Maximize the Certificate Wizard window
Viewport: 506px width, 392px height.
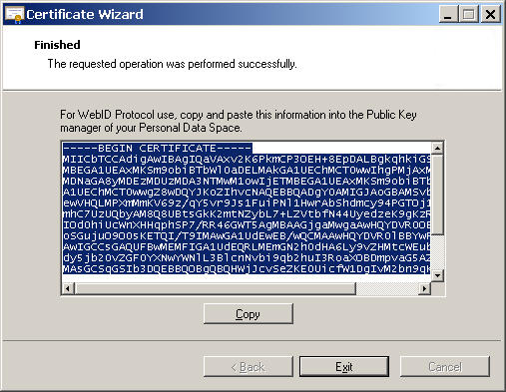(469, 15)
